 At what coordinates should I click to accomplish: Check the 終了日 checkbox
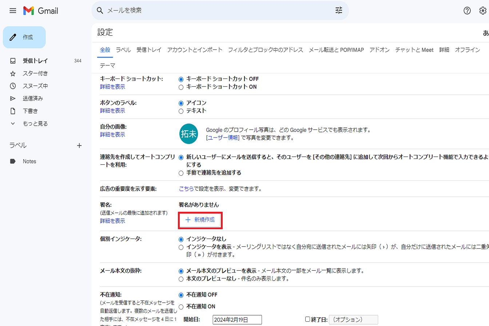pyautogui.click(x=307, y=319)
